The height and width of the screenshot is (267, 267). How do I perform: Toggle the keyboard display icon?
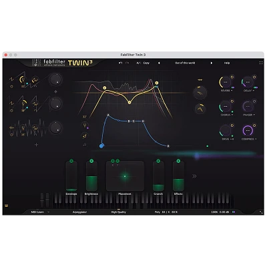point(6,206)
